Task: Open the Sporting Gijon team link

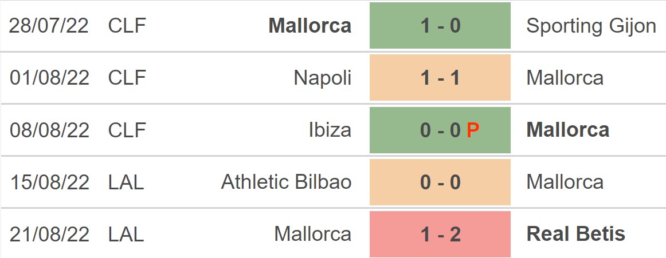Action: point(591,26)
